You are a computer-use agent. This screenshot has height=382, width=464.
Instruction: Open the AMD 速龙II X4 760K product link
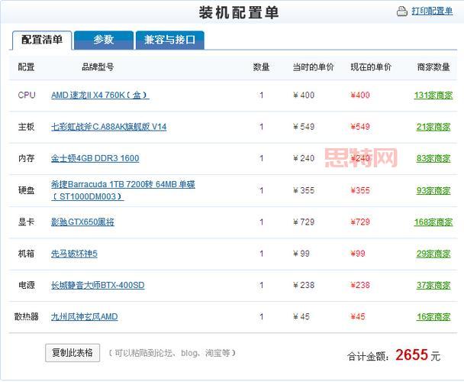point(100,95)
